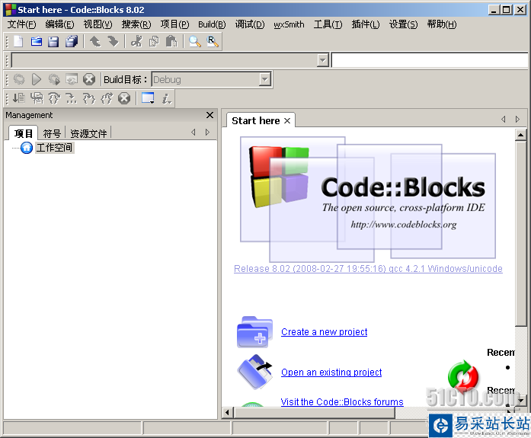Open the 设置(S) menu

(x=403, y=24)
